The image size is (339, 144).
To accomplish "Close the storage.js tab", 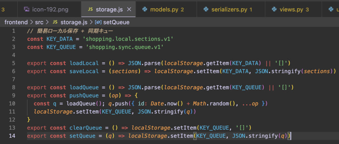I will coord(129,10).
